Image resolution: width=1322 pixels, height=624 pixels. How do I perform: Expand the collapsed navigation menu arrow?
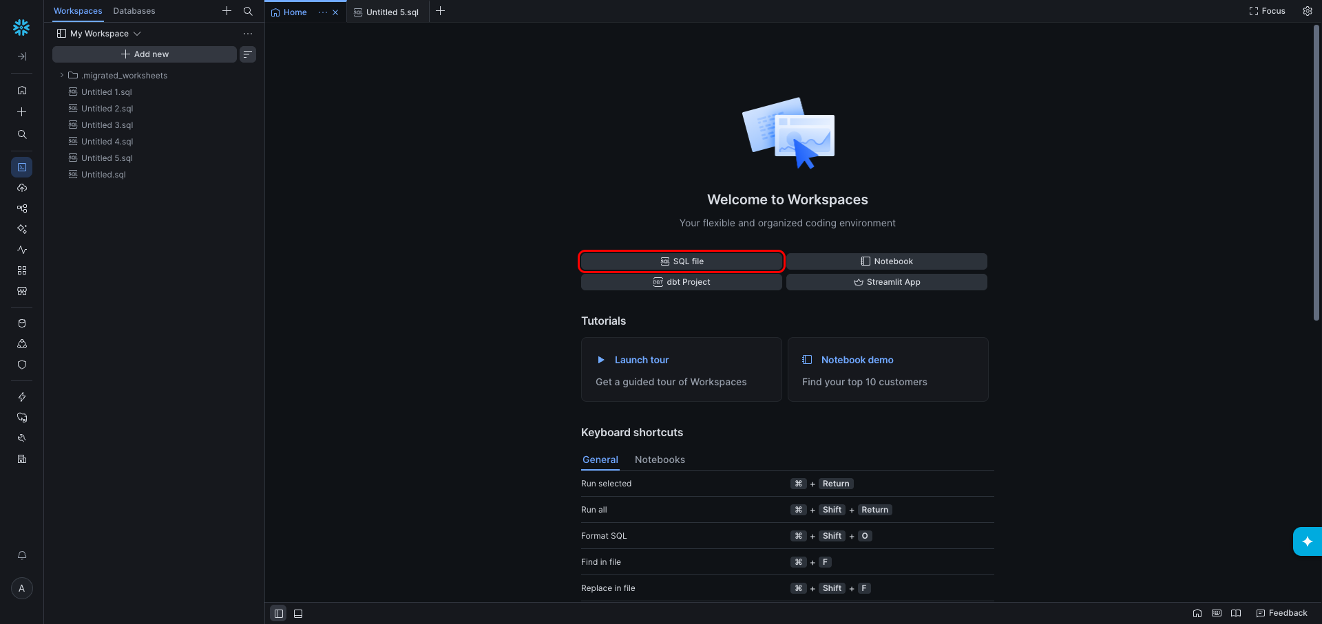tap(22, 56)
